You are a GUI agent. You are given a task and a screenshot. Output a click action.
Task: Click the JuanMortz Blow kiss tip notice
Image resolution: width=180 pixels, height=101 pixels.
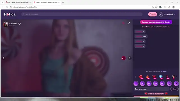(156, 27)
